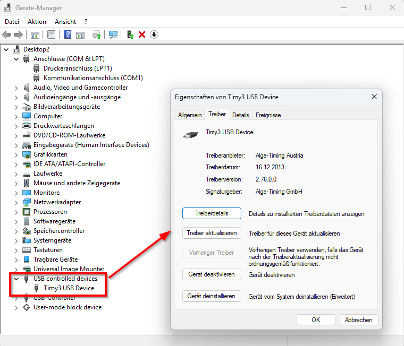Click the Geräte-Manager title bar icon
Image resolution: width=404 pixels, height=346 pixels.
click(8, 8)
